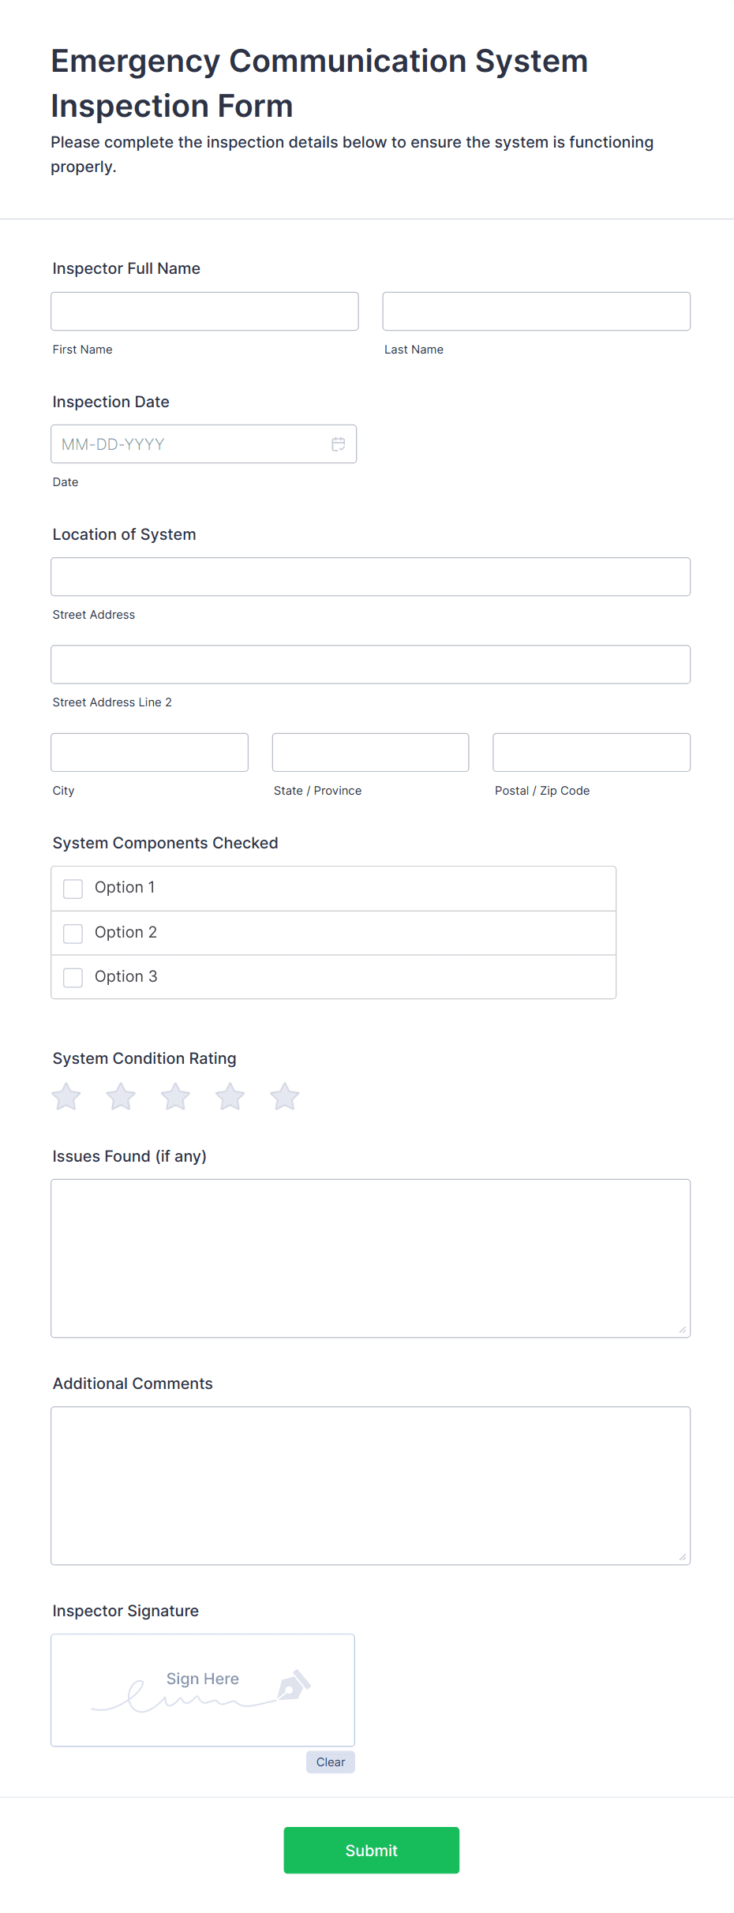The image size is (734, 1913).
Task: Click the Submit button
Action: [x=372, y=1851]
